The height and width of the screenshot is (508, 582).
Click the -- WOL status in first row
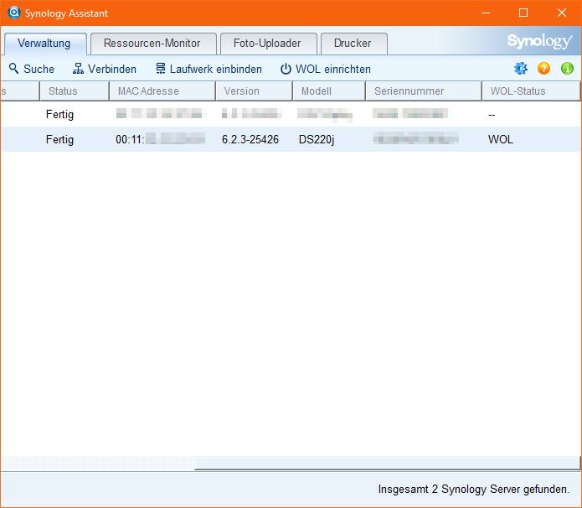[x=492, y=115]
